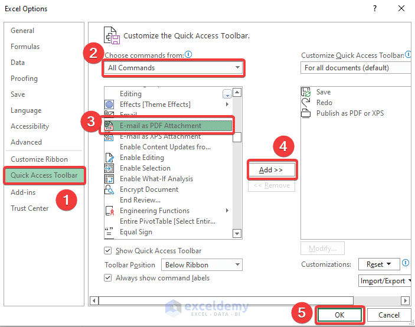The image size is (415, 327).
Task: Open the Formulas options category
Action: click(25, 47)
